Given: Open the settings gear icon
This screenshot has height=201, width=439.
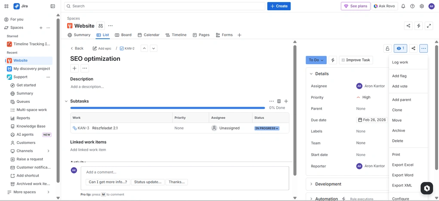Looking at the screenshot, I should pyautogui.click(x=422, y=6).
